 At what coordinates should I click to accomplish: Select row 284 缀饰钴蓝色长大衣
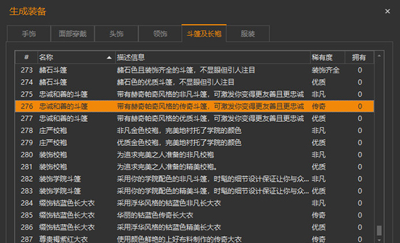(195, 203)
